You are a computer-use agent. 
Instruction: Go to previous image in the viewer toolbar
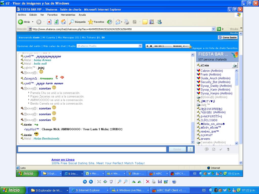(x=85, y=182)
